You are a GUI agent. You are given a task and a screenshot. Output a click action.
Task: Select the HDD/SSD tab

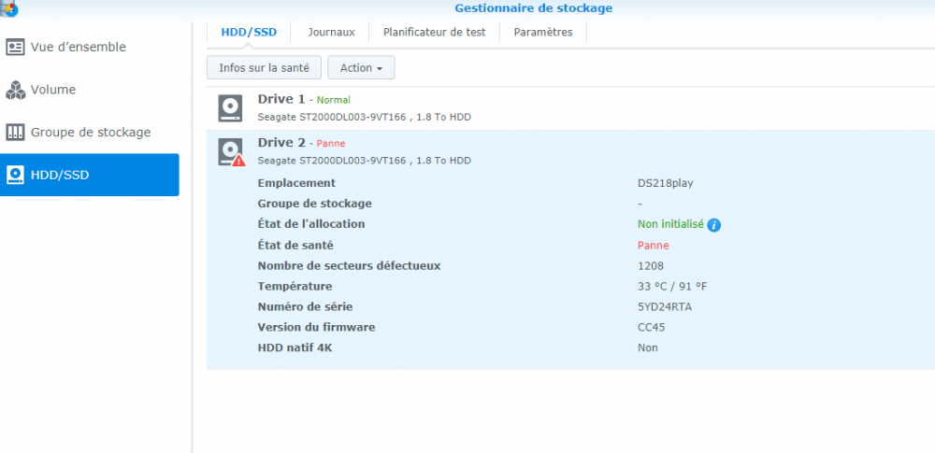pyautogui.click(x=249, y=32)
